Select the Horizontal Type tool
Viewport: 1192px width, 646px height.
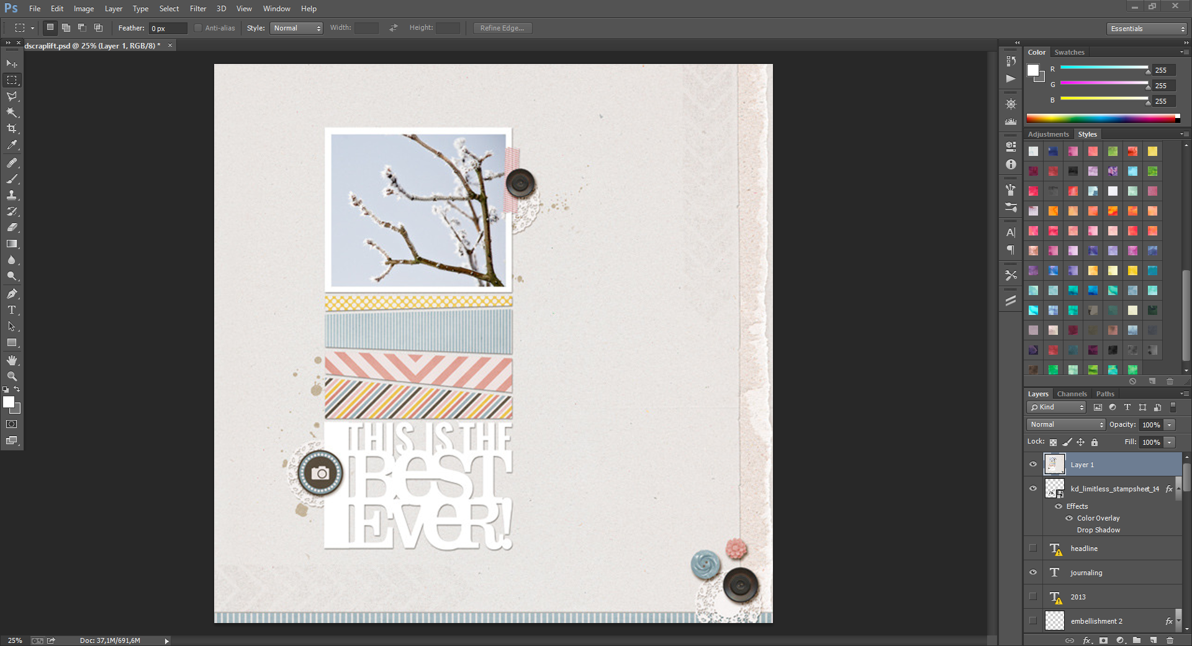pos(12,310)
